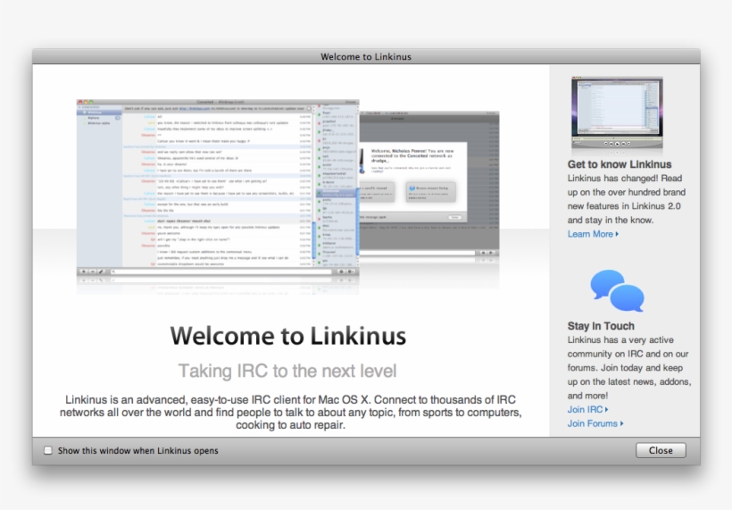Image resolution: width=732 pixels, height=510 pixels.
Task: Click the Stay In Touch heading
Action: (x=601, y=326)
